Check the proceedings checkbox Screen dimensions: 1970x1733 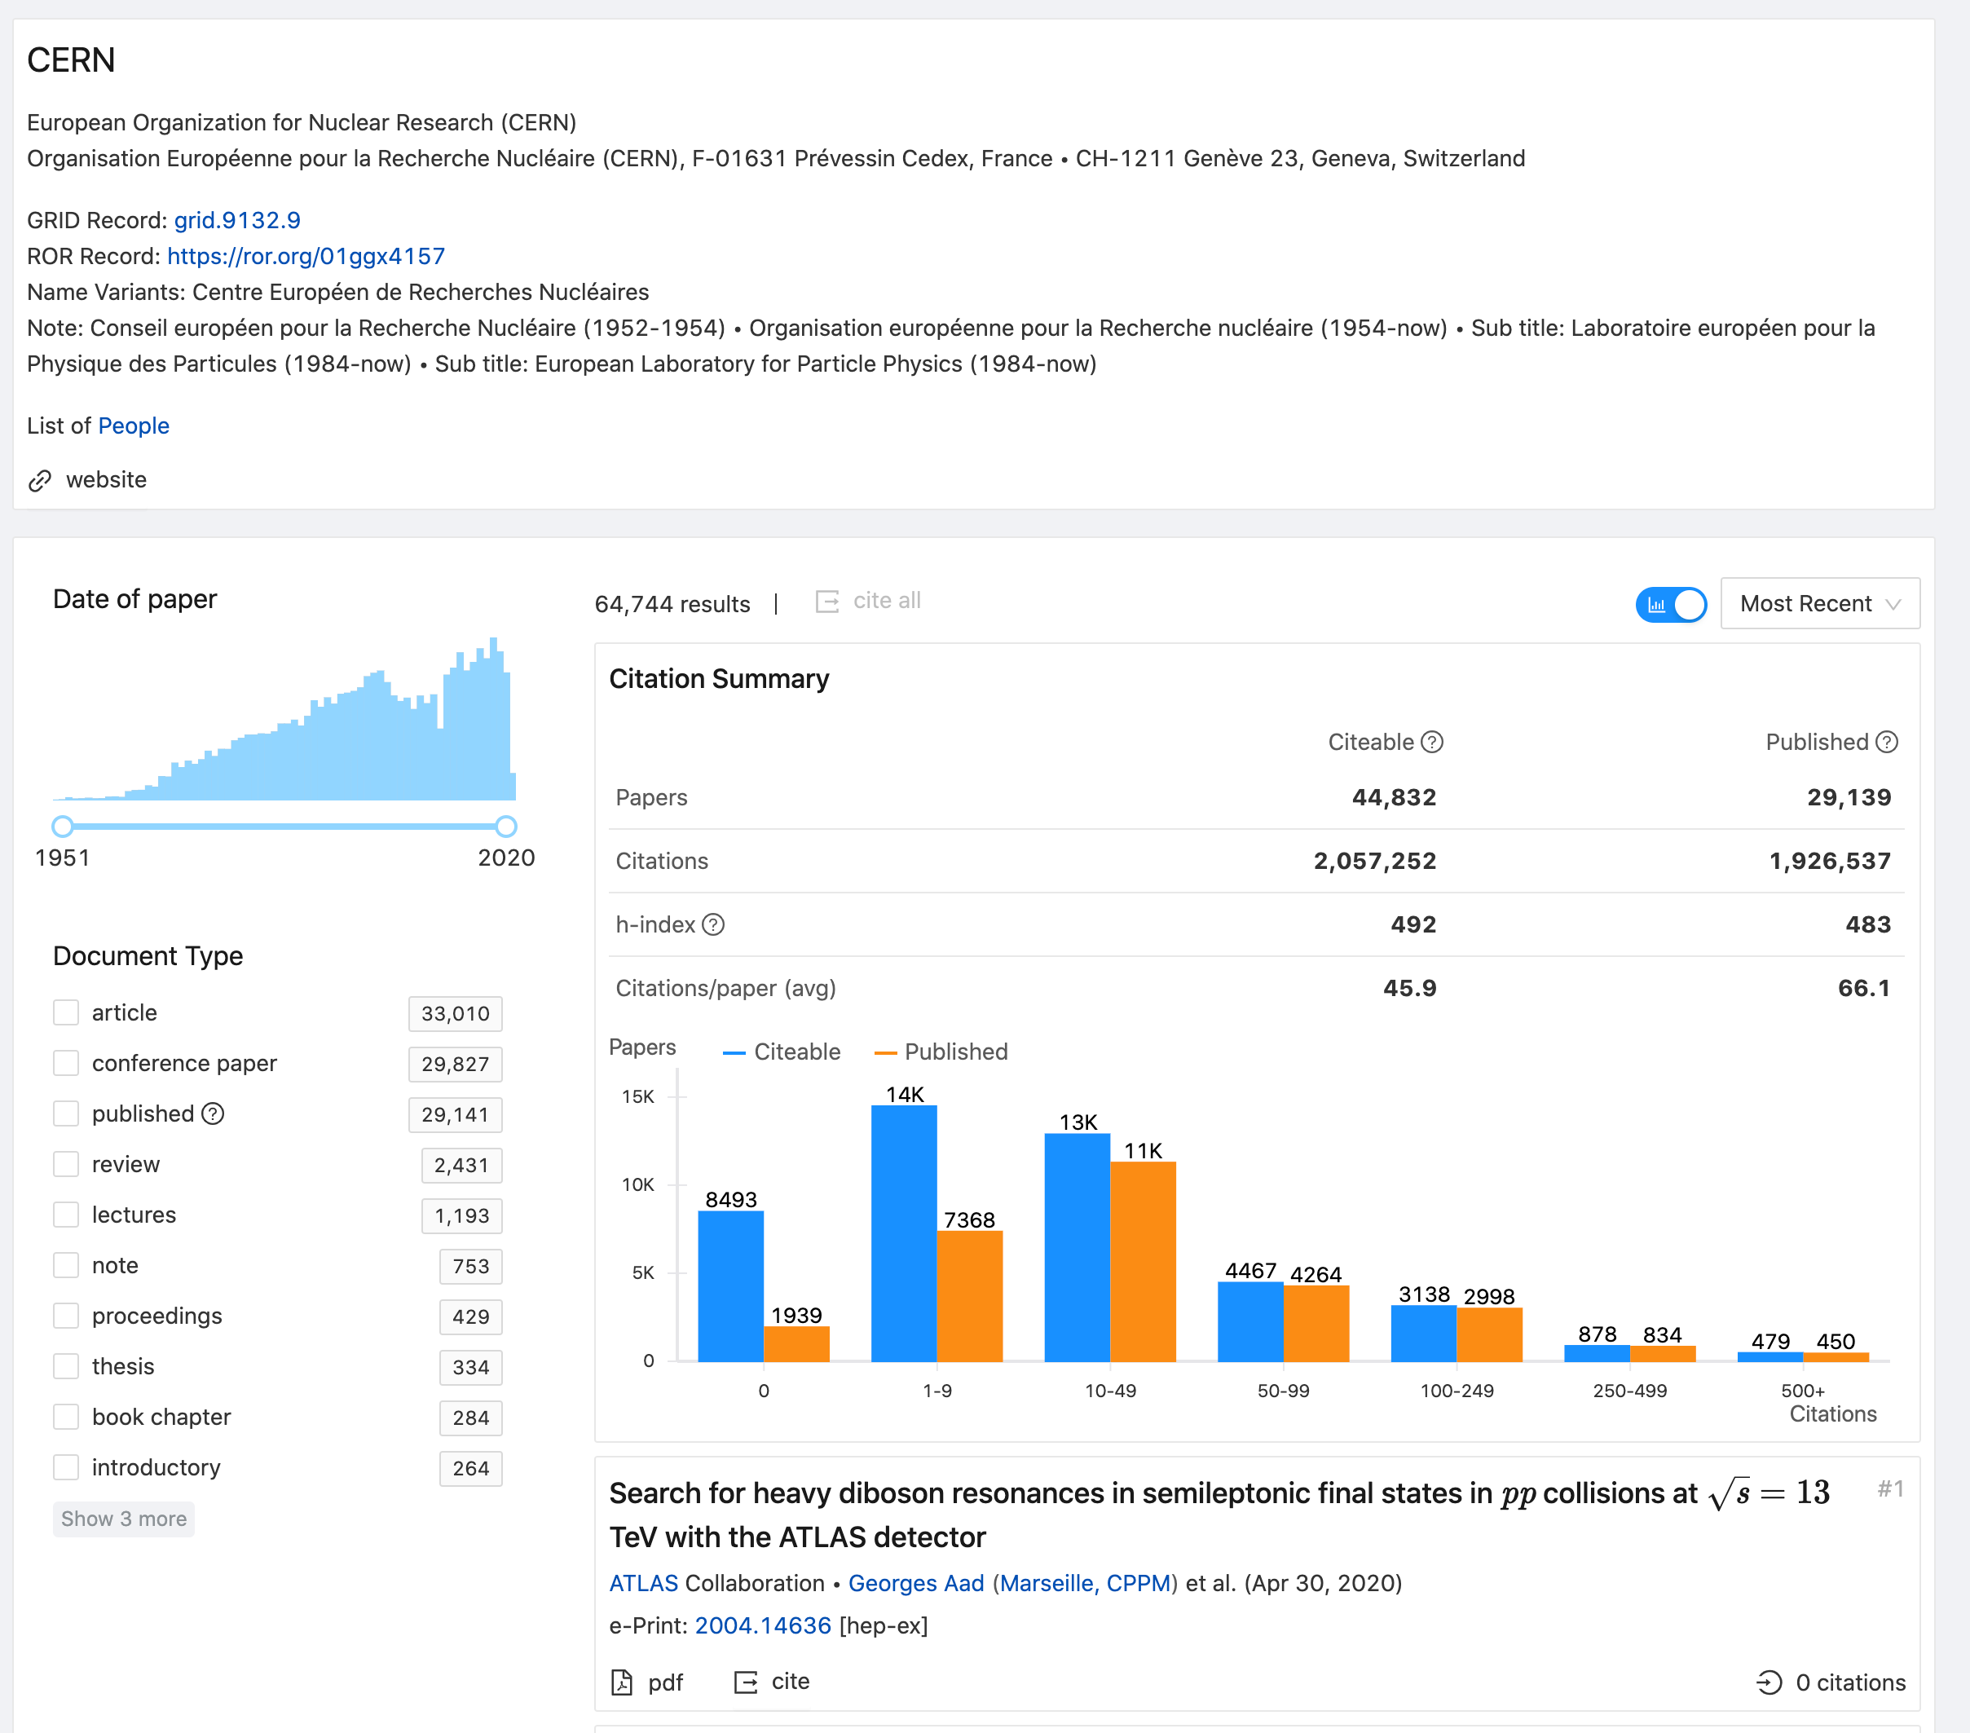65,1316
